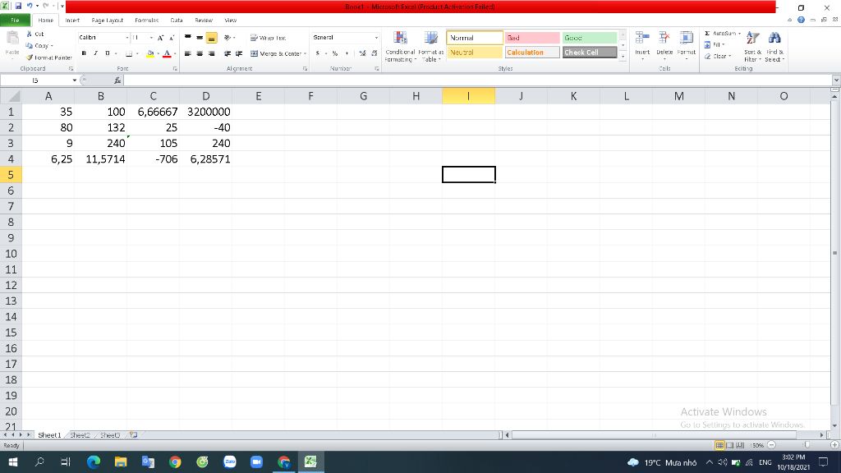Open the font name Calibri dropdown
841x473 pixels.
[x=127, y=38]
